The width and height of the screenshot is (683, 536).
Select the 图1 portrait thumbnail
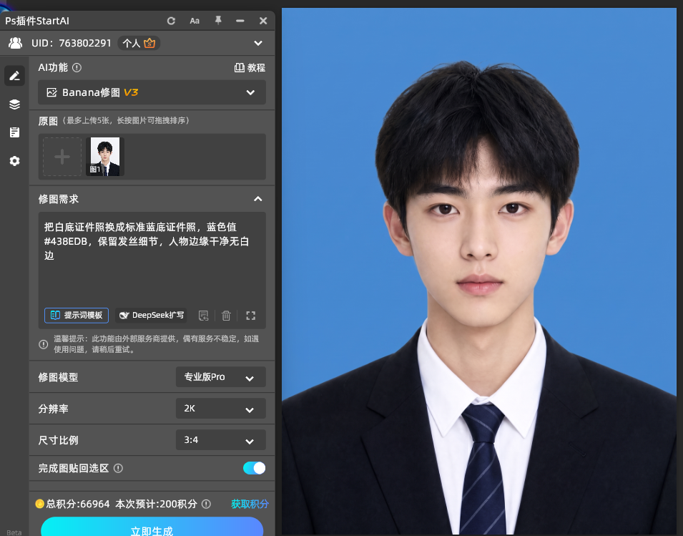(105, 157)
